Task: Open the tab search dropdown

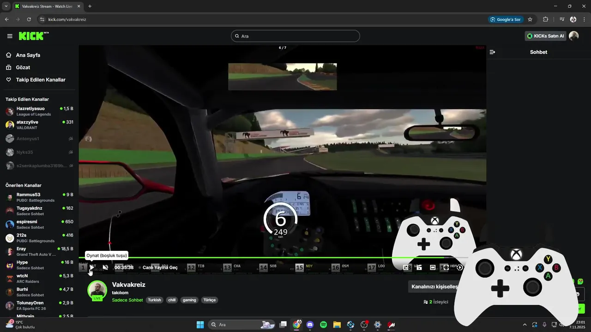Action: pos(6,6)
